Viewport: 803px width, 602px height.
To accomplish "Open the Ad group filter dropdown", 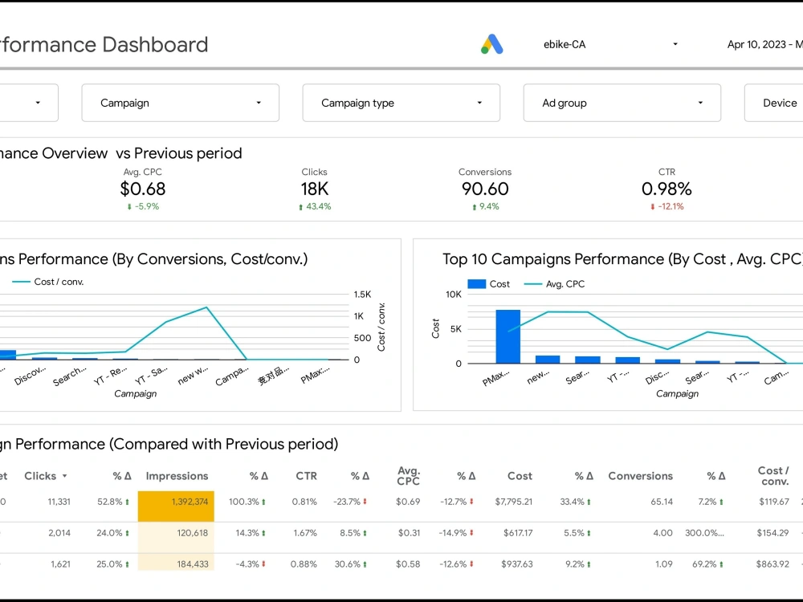I will [x=622, y=103].
